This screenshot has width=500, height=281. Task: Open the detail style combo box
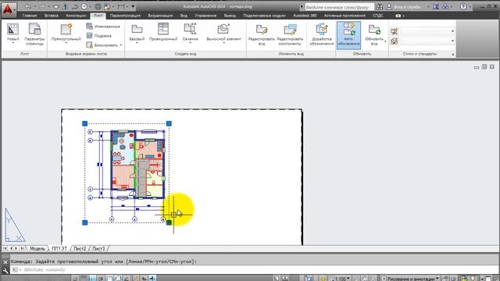tap(427, 41)
